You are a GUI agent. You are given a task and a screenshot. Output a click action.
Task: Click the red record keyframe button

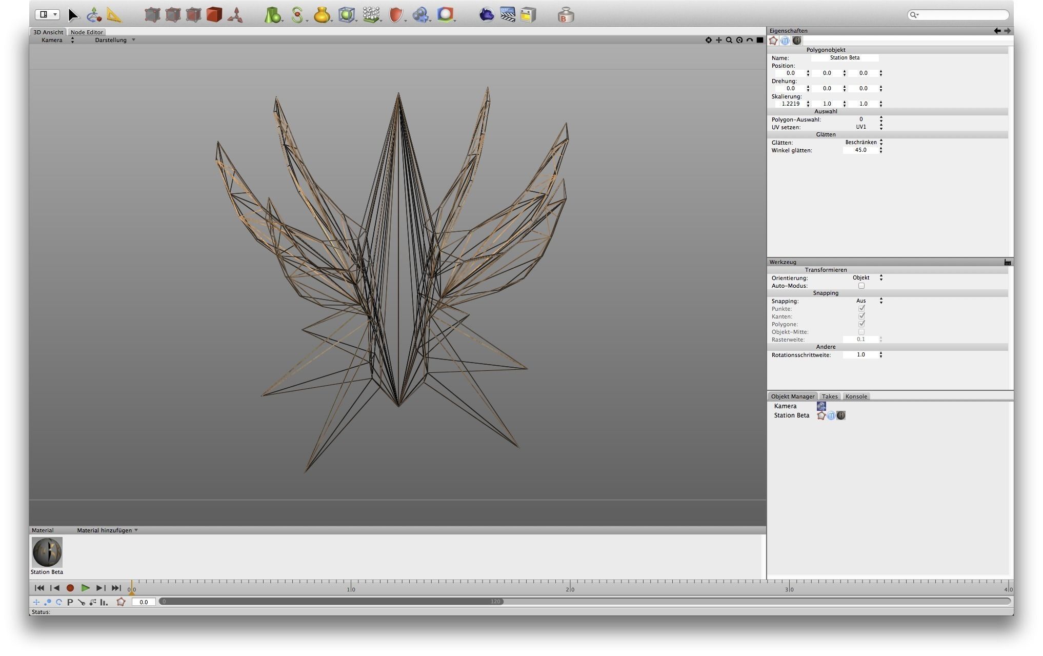pos(70,588)
